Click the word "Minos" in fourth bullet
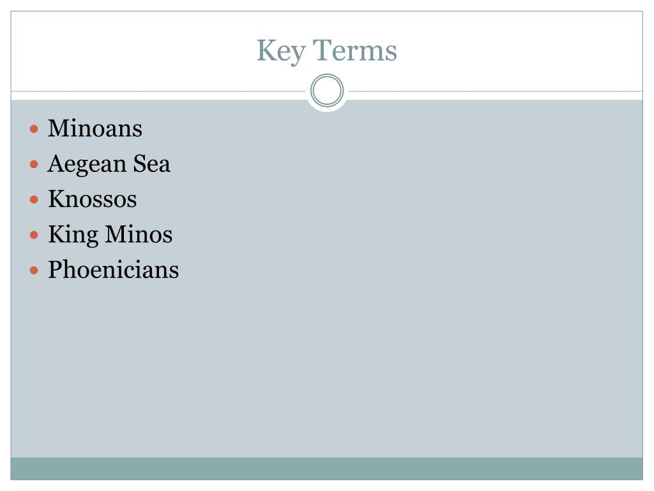Viewport: 654px width, 491px height. (x=139, y=234)
